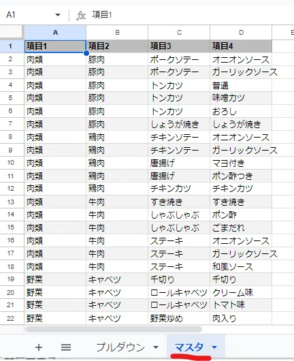Click header cell 項目2
This screenshot has height=361, width=294.
coord(117,46)
